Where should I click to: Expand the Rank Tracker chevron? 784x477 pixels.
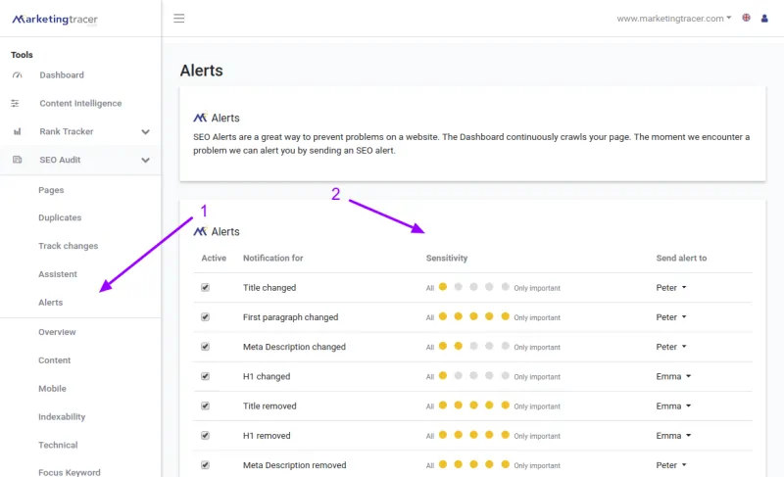coord(145,132)
